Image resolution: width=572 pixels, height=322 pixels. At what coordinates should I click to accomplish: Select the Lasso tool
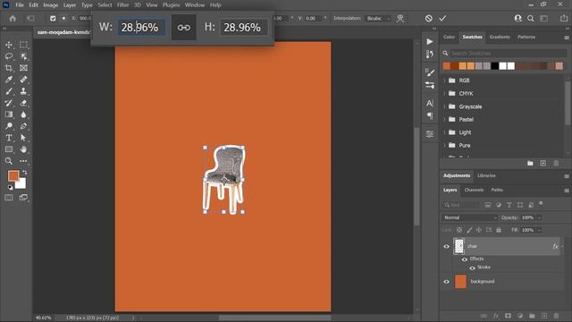(x=9, y=56)
